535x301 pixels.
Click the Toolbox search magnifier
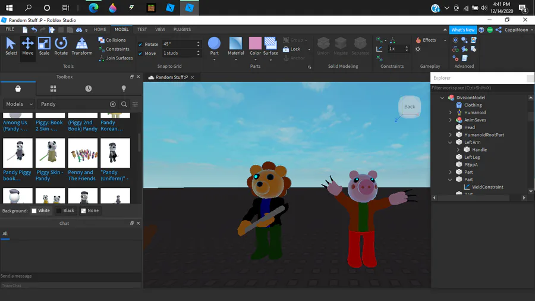(124, 104)
